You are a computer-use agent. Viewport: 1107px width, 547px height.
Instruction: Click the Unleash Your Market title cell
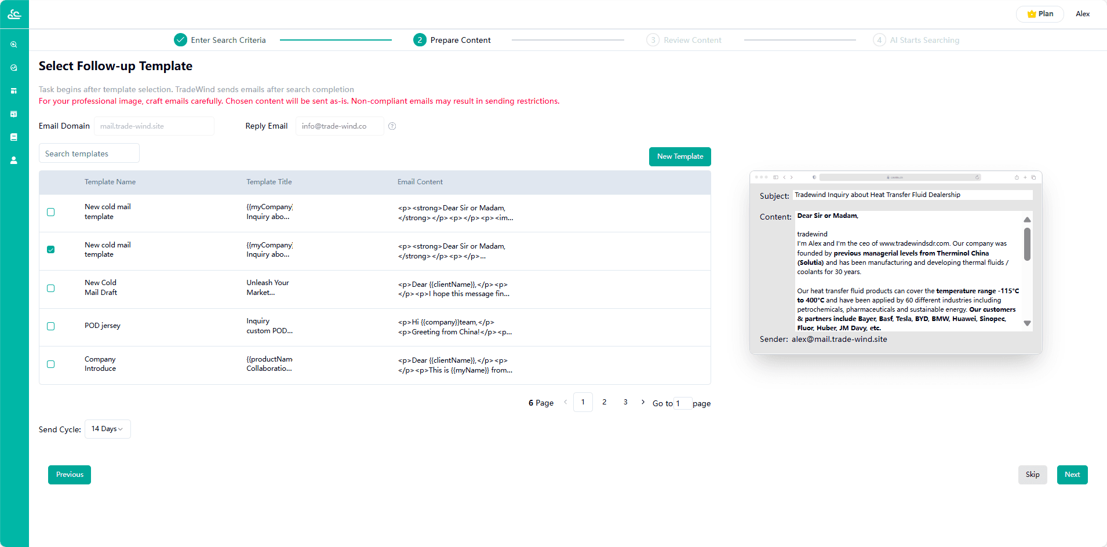[268, 288]
